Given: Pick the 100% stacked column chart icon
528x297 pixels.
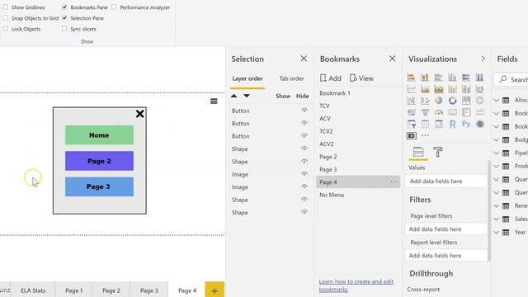Looking at the screenshot, I should coord(480,77).
